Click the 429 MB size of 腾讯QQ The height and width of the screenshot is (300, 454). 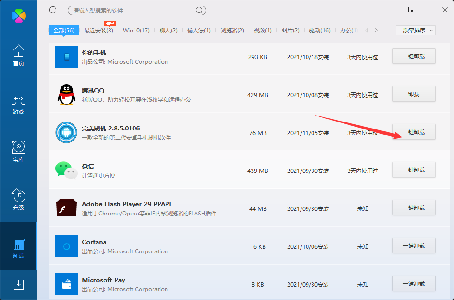click(258, 95)
